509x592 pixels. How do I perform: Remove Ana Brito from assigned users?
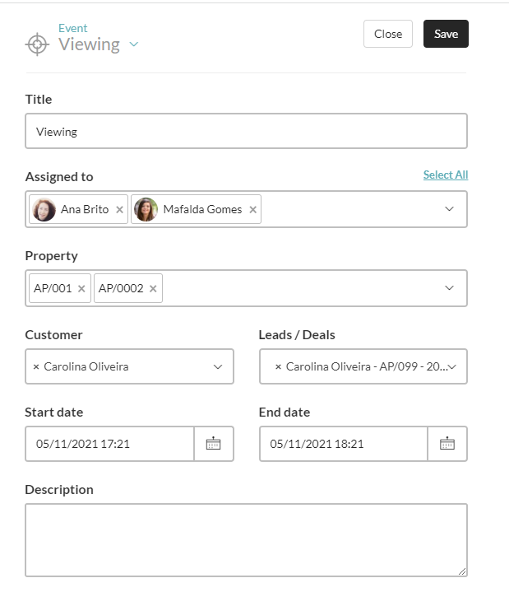coord(120,210)
